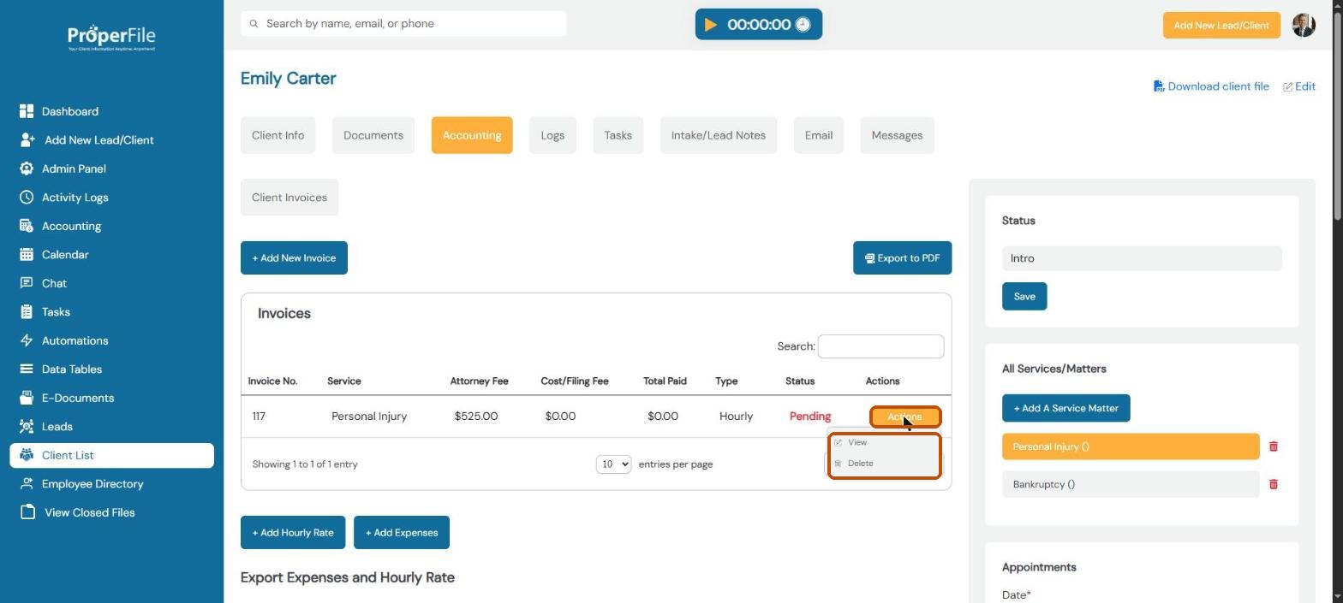Open the Tasks tab for Emily Carter

click(618, 135)
